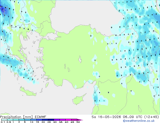Click the 10–15 mm legend color swatch
Viewport: 160px width, 123px height.
point(34,120)
